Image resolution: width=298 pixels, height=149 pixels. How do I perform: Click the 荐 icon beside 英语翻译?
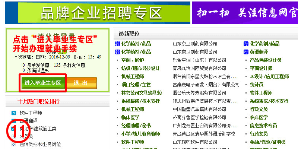(246, 52)
